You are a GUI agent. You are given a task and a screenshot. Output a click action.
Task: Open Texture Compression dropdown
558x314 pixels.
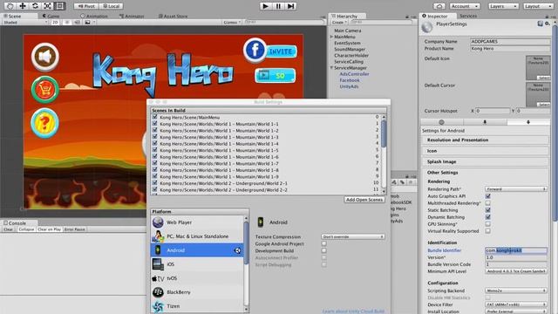coord(352,236)
